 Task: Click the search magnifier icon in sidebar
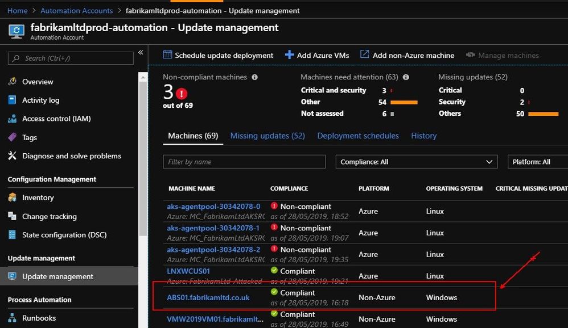(x=16, y=58)
